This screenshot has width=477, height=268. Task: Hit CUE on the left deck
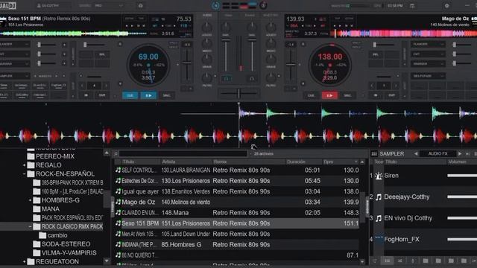[x=130, y=95]
